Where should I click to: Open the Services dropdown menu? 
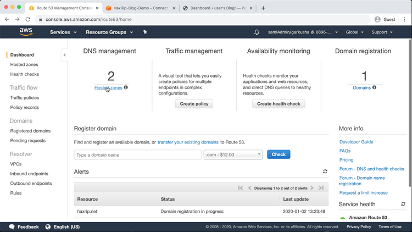coord(63,32)
